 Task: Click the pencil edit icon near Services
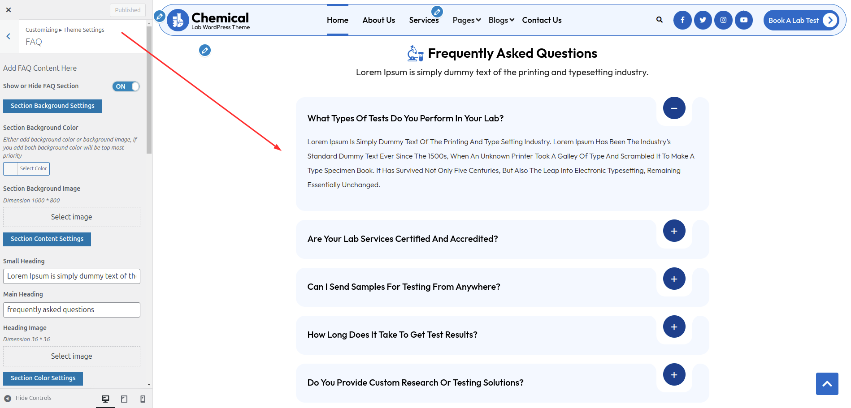437,12
